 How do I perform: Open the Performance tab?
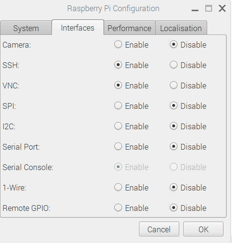coord(129,28)
